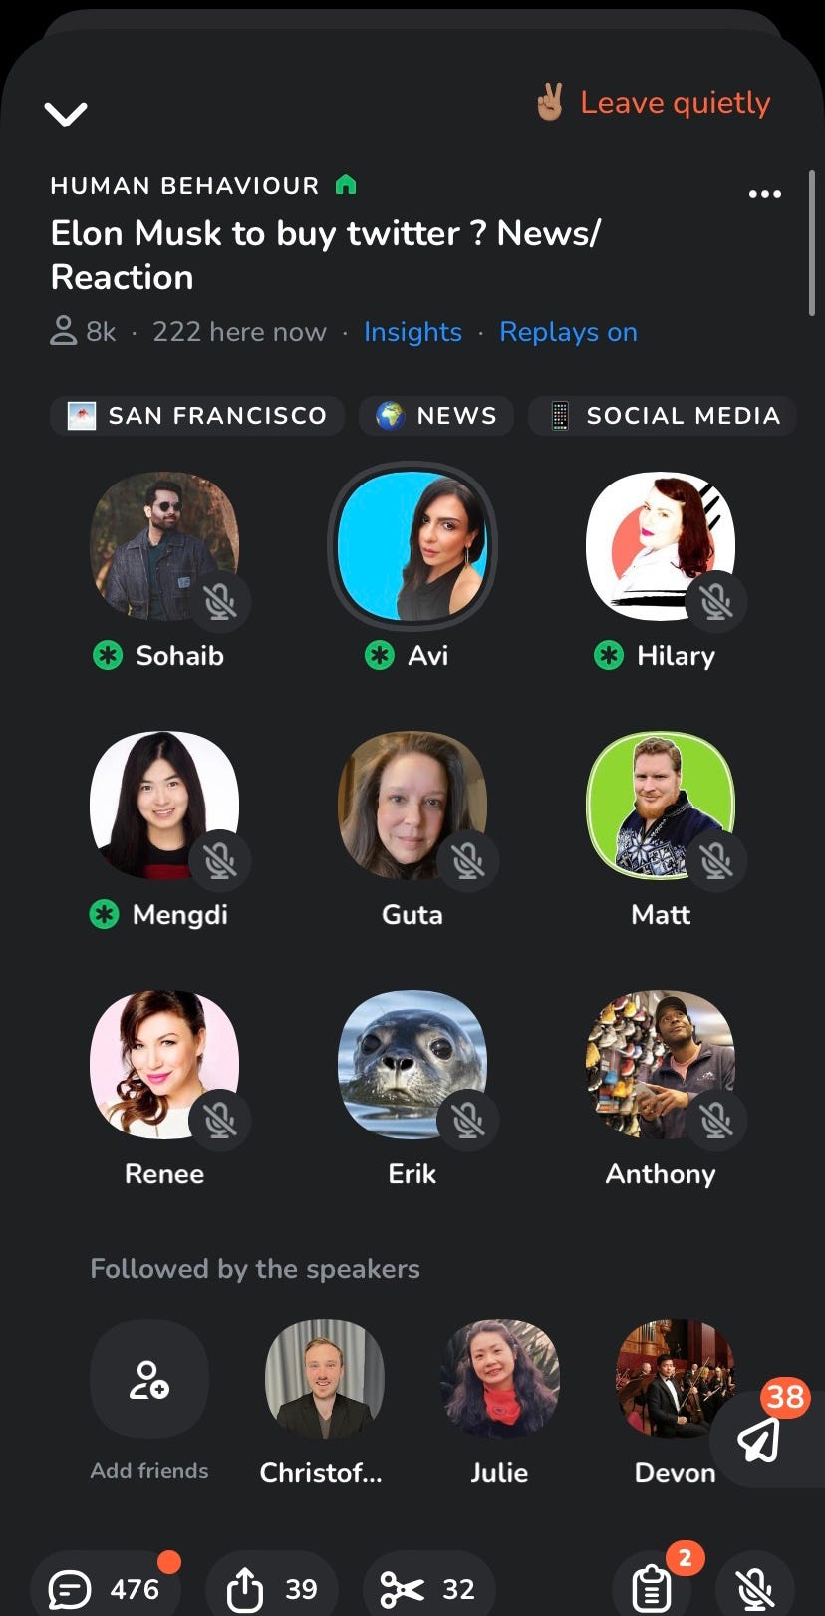
Task: View Avi's speaker profile picture
Action: [412, 546]
